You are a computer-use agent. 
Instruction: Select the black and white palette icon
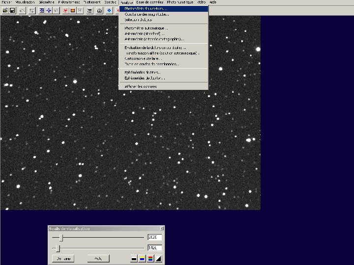click(x=134, y=258)
